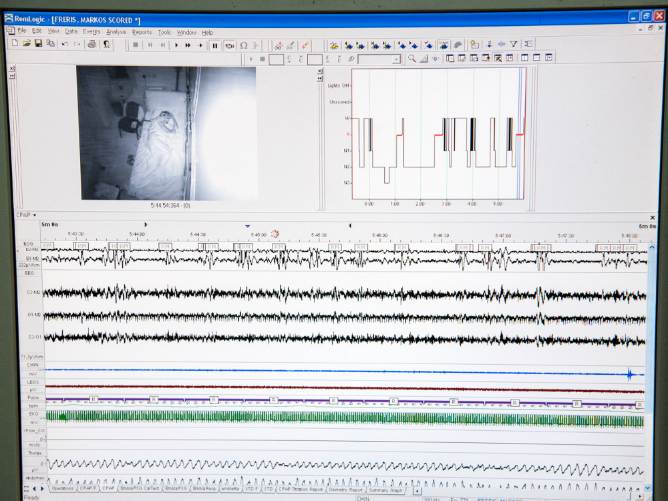
Task: Click the last layout icon in second toolbar row
Action: pyautogui.click(x=548, y=57)
